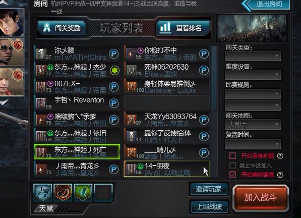Open the 闯关类型 dropdown
The width and height of the screenshot is (301, 218).
(x=253, y=56)
